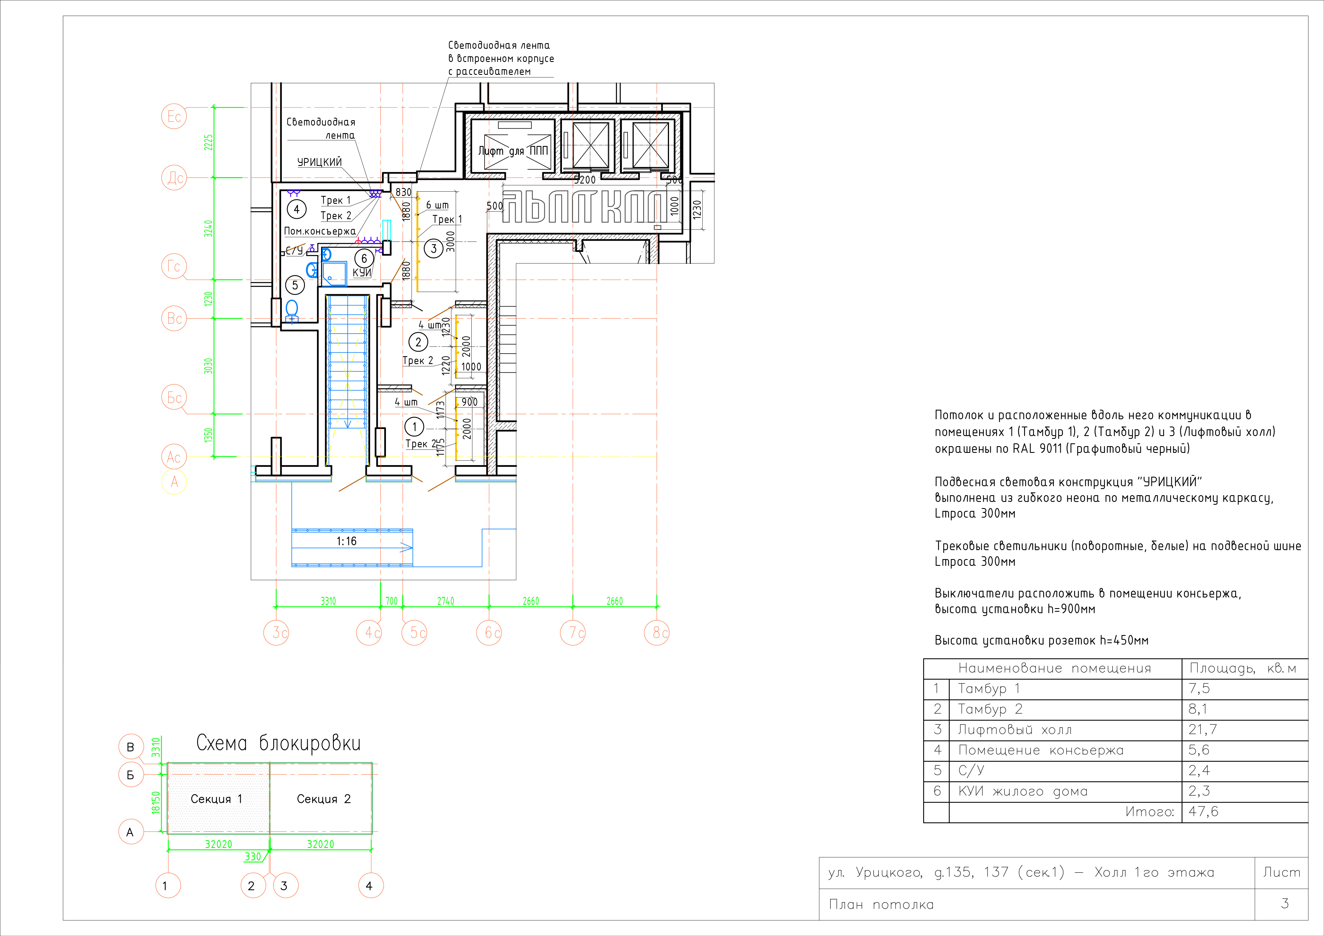Click the План потолка title block text

[x=881, y=904]
